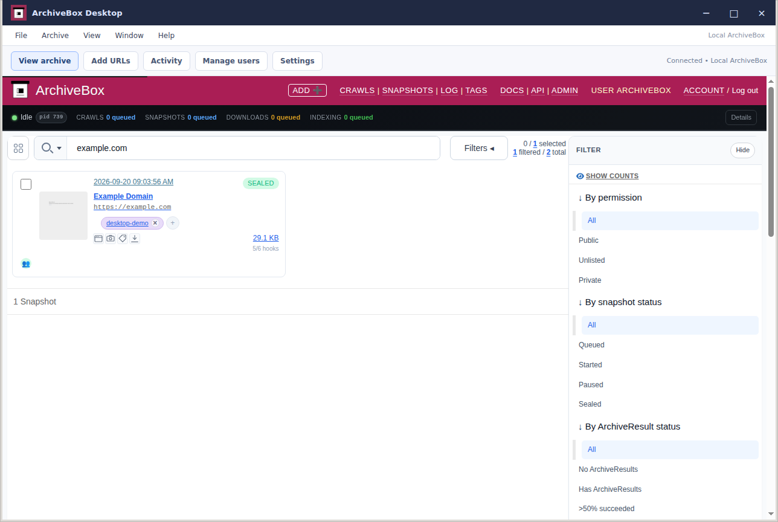Open the DOCS link in header
This screenshot has height=522, width=778.
(512, 90)
